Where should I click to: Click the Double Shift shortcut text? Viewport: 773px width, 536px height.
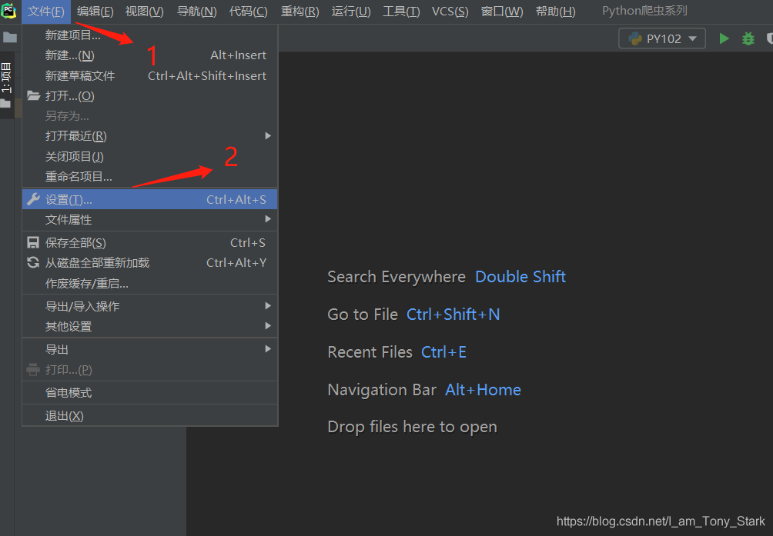pyautogui.click(x=520, y=277)
